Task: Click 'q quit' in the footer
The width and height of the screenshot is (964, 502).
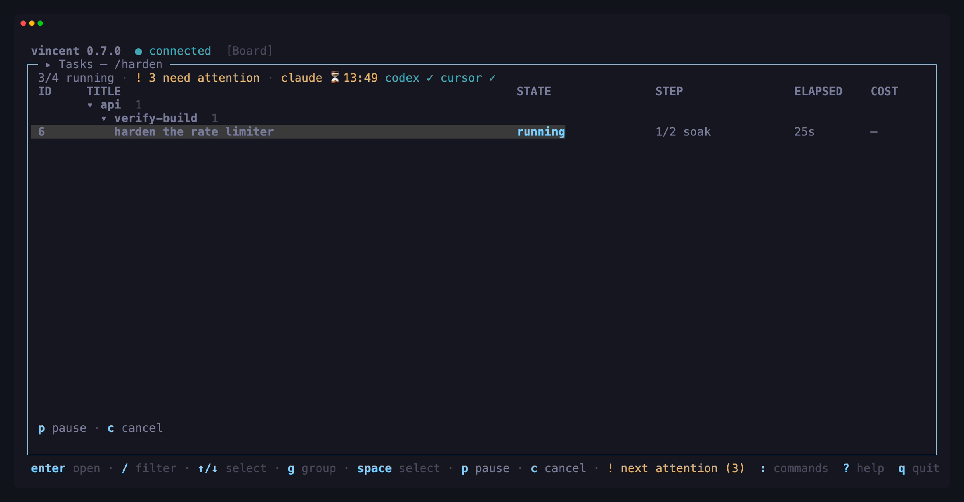Action: (x=919, y=468)
